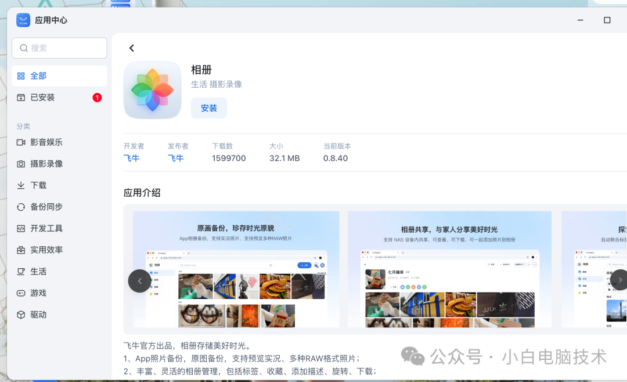Click the gamepad icon for 游戏
The image size is (627, 382).
tap(21, 294)
